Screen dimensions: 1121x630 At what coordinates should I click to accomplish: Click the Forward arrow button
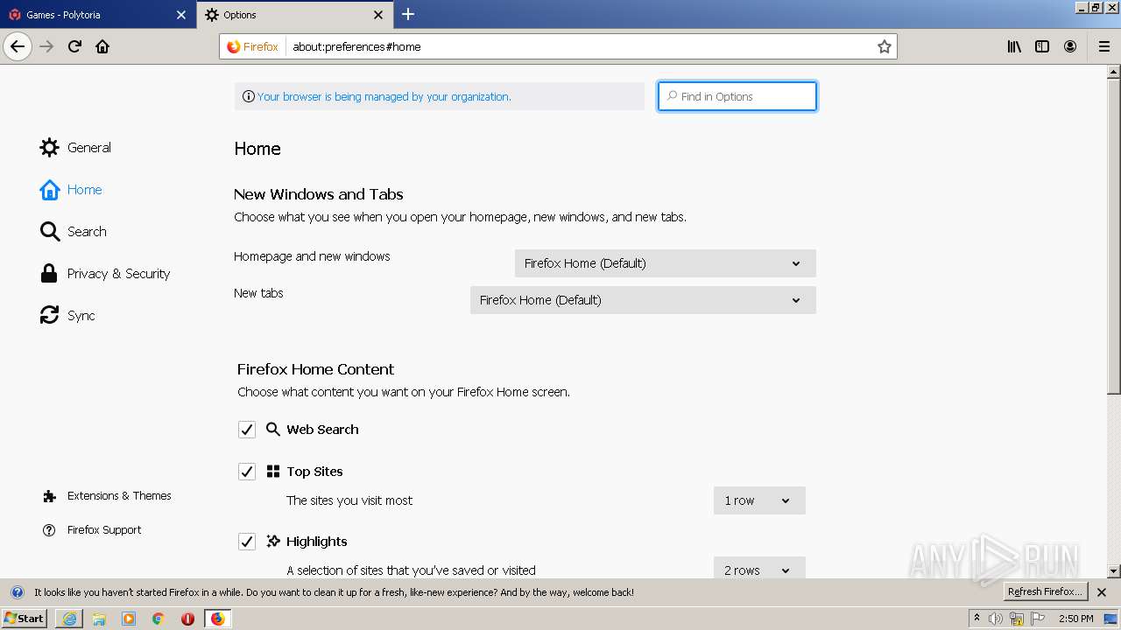coord(46,46)
